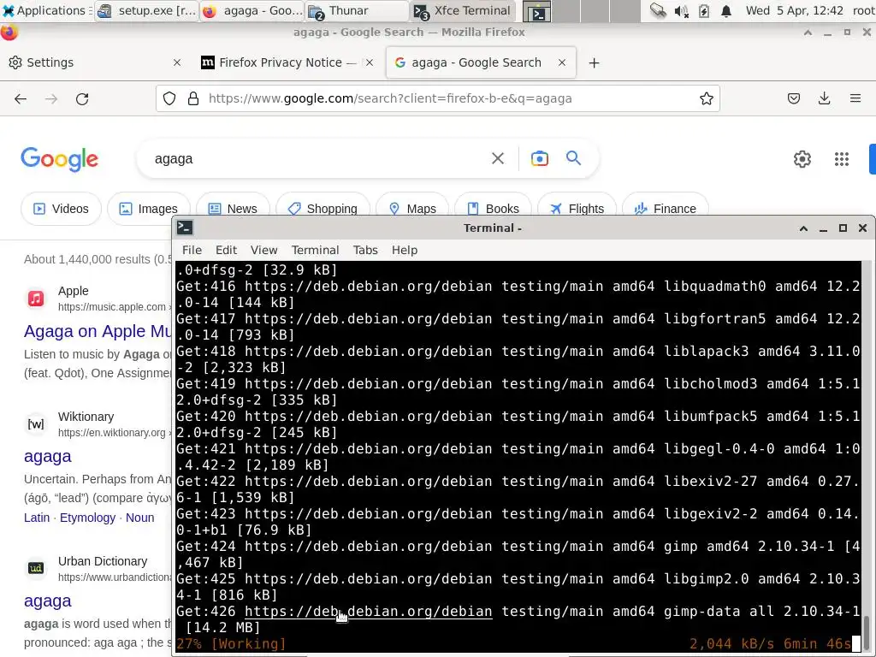Jump to Etymology section link
This screenshot has height=657, width=876.
click(88, 518)
